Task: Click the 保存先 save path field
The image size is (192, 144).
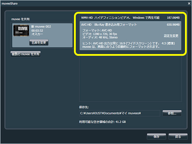Action: [x=119, y=113]
